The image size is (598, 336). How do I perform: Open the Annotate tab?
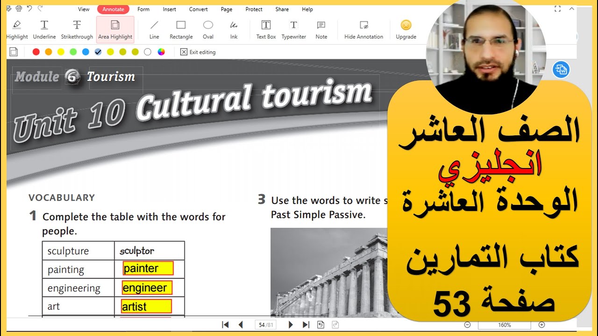click(x=114, y=9)
